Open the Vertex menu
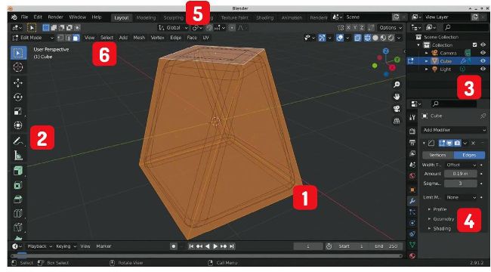Image resolution: width=491 pixels, height=272 pixels. pos(158,38)
